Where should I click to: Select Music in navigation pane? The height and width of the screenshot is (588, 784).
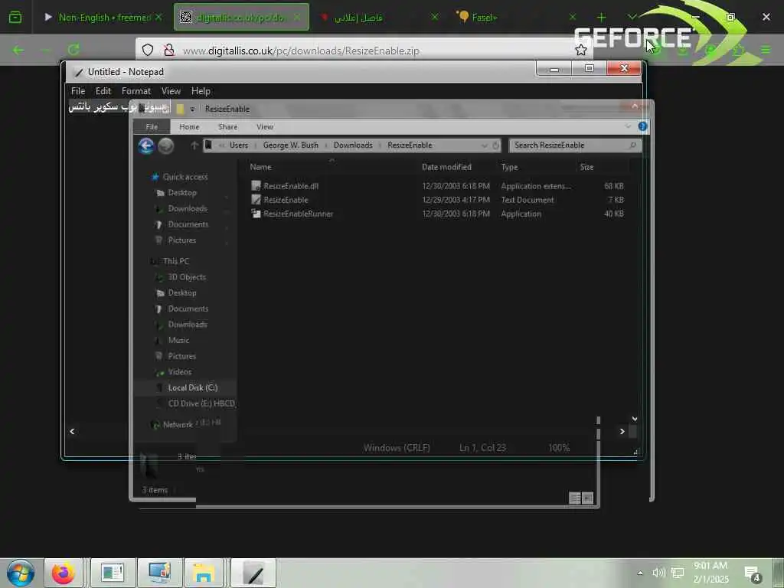(x=178, y=341)
